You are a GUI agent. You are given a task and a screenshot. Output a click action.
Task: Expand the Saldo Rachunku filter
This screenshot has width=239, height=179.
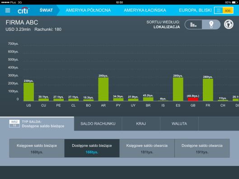click(x=98, y=124)
